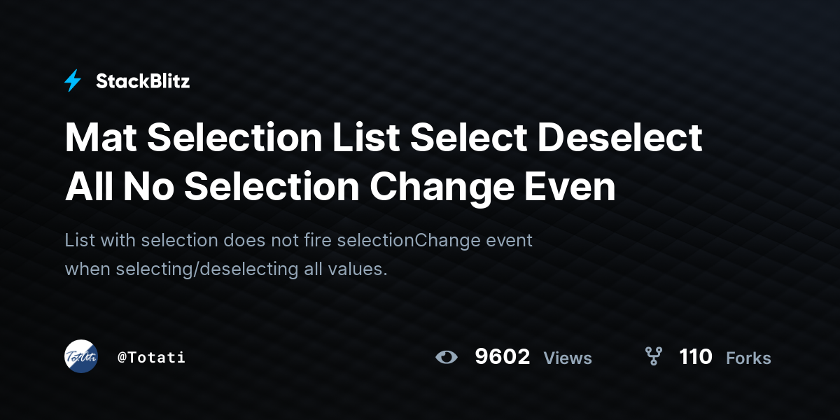Click the forks branch icon
This screenshot has height=420, width=840.
pyautogui.click(x=653, y=357)
